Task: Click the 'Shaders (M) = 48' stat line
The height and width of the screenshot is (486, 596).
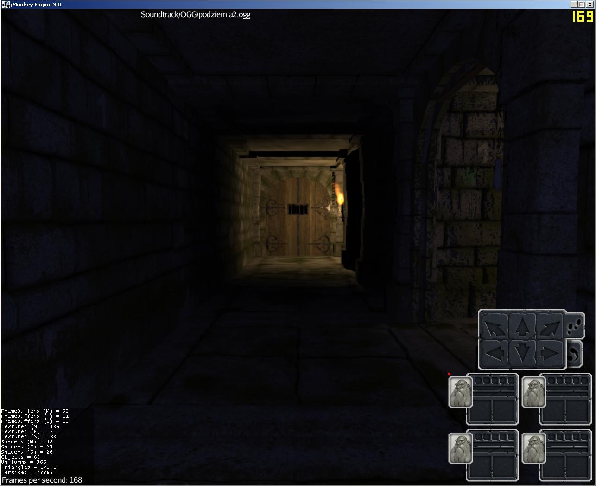Action: click(27, 442)
